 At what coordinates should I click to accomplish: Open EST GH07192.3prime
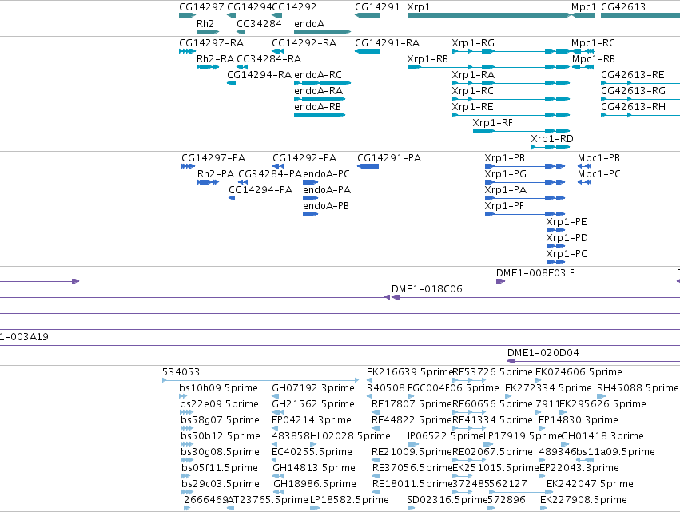pos(313,388)
